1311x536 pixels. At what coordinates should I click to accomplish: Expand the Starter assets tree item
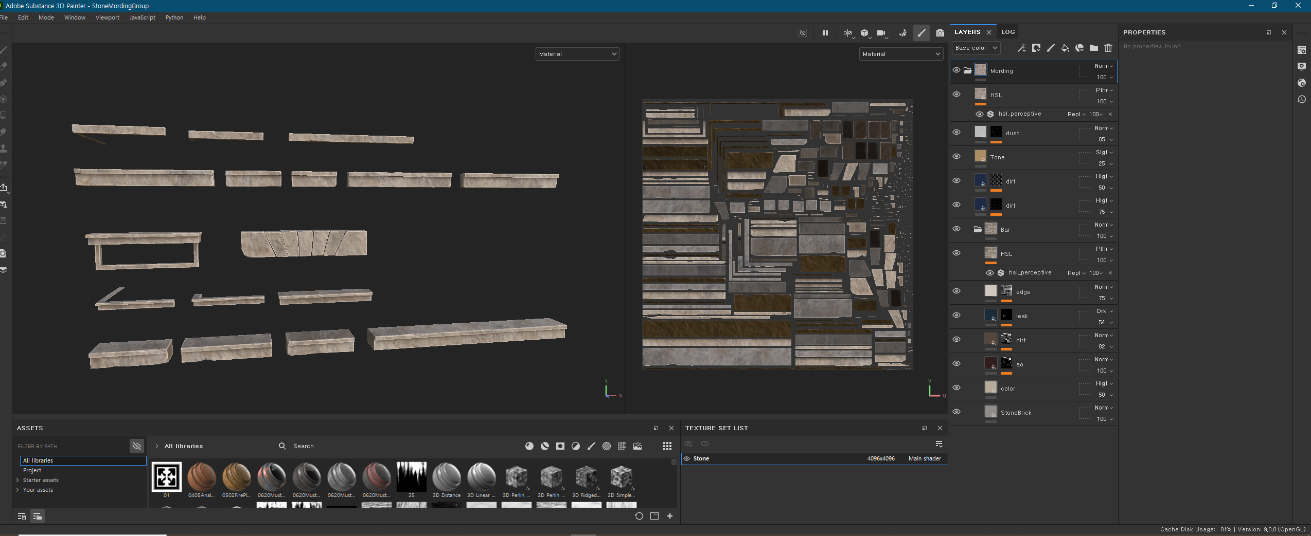coord(18,480)
